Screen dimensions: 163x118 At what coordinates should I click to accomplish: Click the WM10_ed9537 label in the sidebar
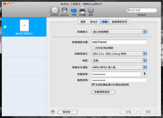[x=24, y=34]
